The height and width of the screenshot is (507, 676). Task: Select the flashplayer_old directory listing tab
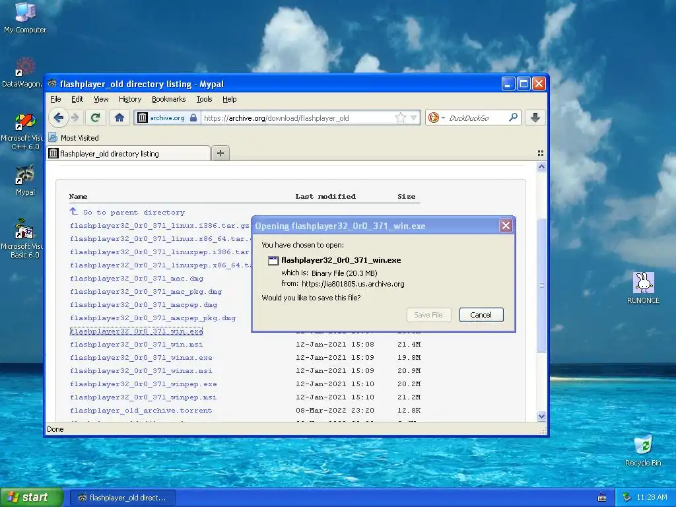coord(129,153)
